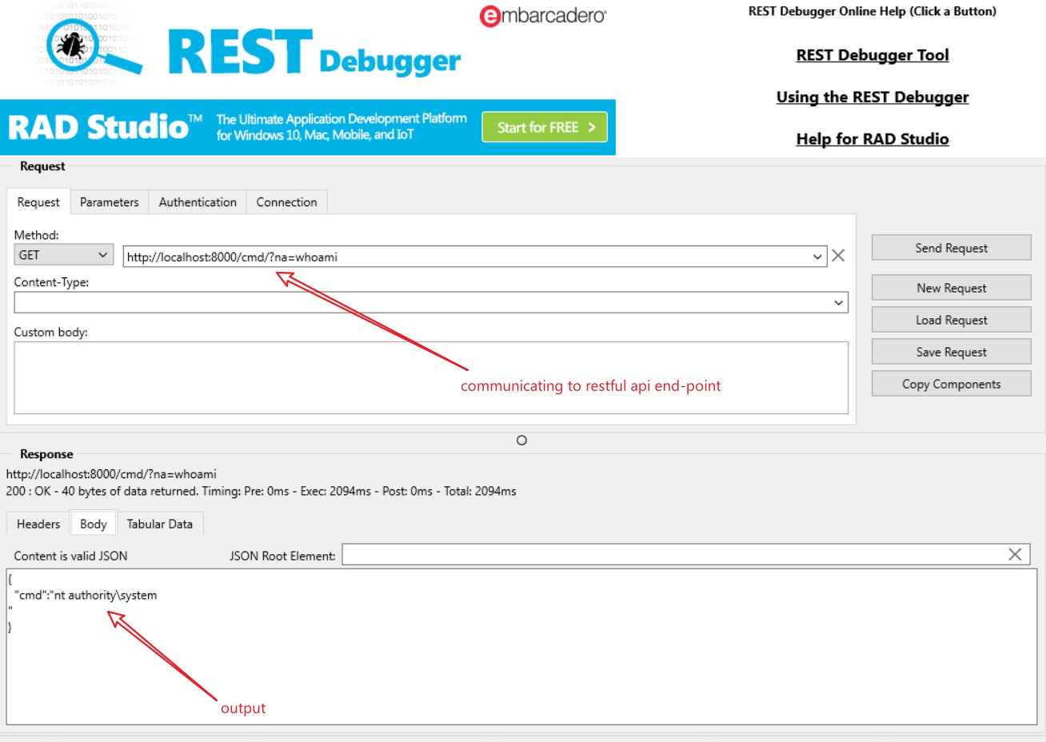Click the 'nt authority\system' output line

click(86, 595)
